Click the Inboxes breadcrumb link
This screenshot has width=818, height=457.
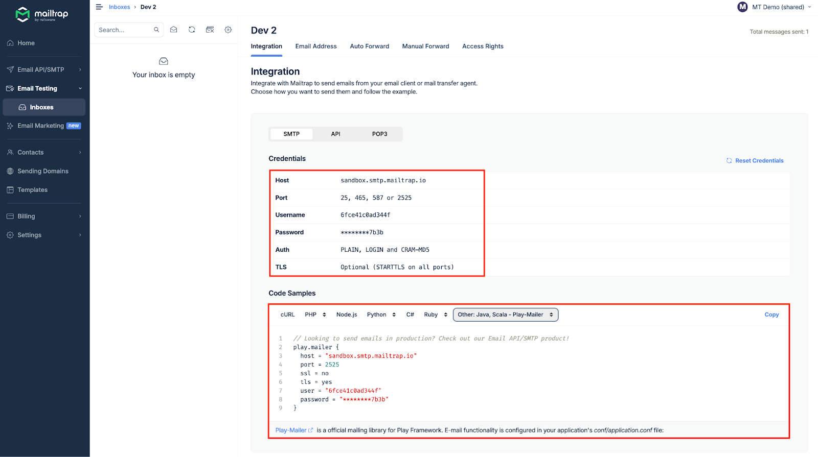tap(119, 7)
